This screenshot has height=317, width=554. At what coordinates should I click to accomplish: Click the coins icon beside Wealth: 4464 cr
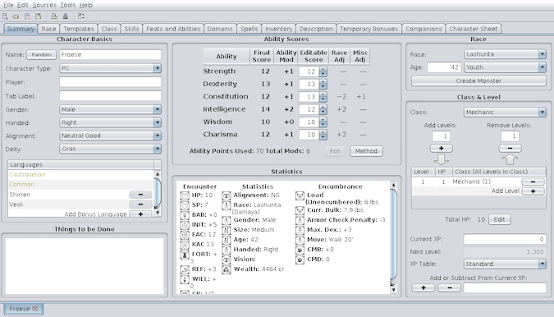[227, 269]
